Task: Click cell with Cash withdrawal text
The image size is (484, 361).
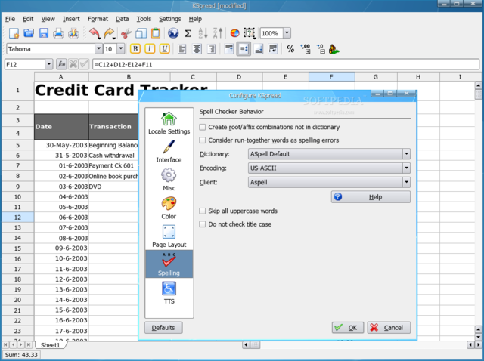Action: point(113,156)
